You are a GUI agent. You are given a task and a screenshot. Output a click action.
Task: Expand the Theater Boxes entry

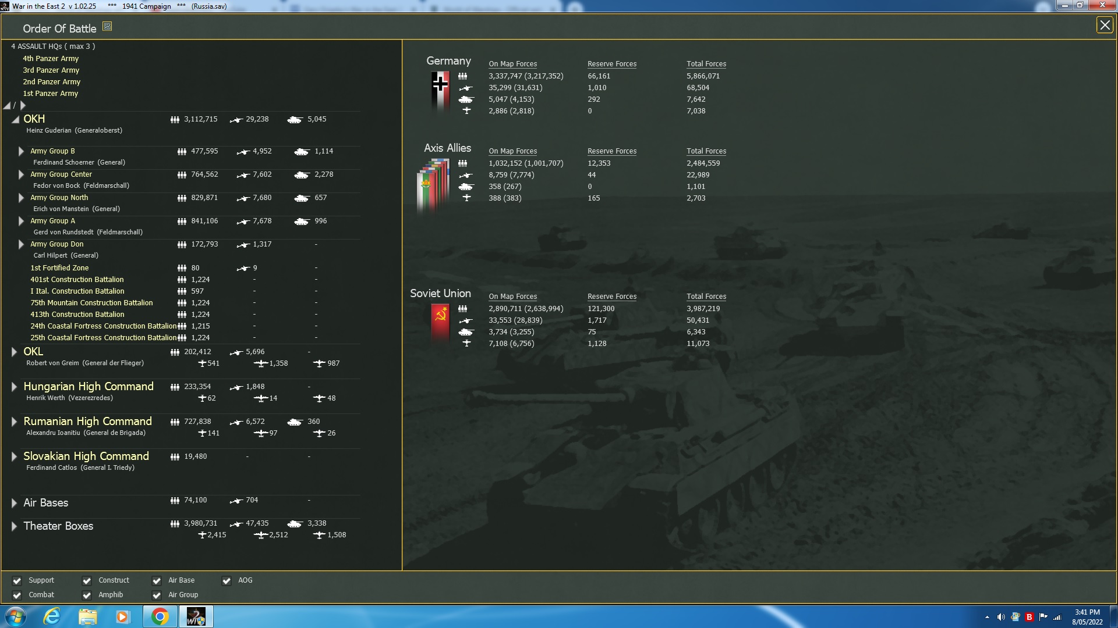click(14, 526)
